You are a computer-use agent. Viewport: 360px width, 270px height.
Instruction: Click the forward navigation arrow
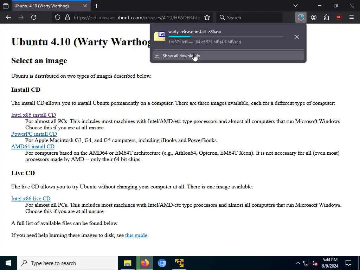pyautogui.click(x=21, y=18)
